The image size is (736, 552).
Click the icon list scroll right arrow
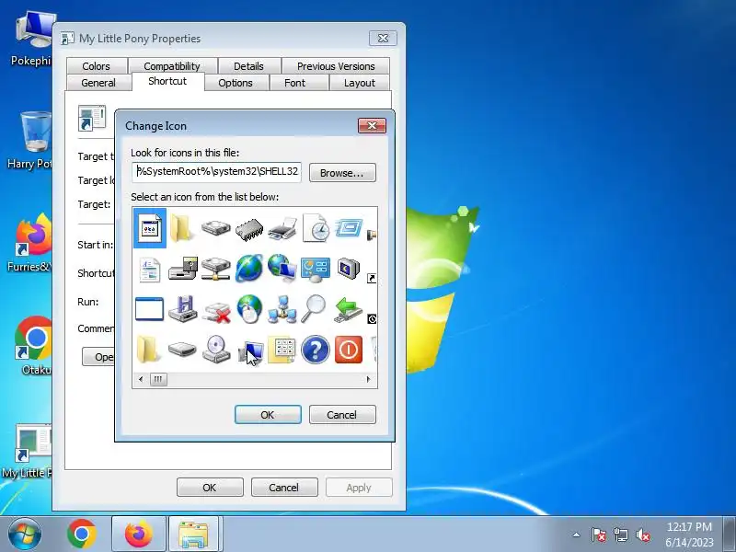369,379
